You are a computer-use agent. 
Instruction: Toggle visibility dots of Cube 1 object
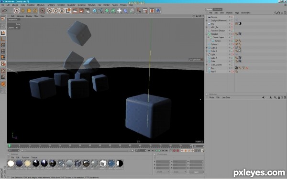[x=232, y=58]
